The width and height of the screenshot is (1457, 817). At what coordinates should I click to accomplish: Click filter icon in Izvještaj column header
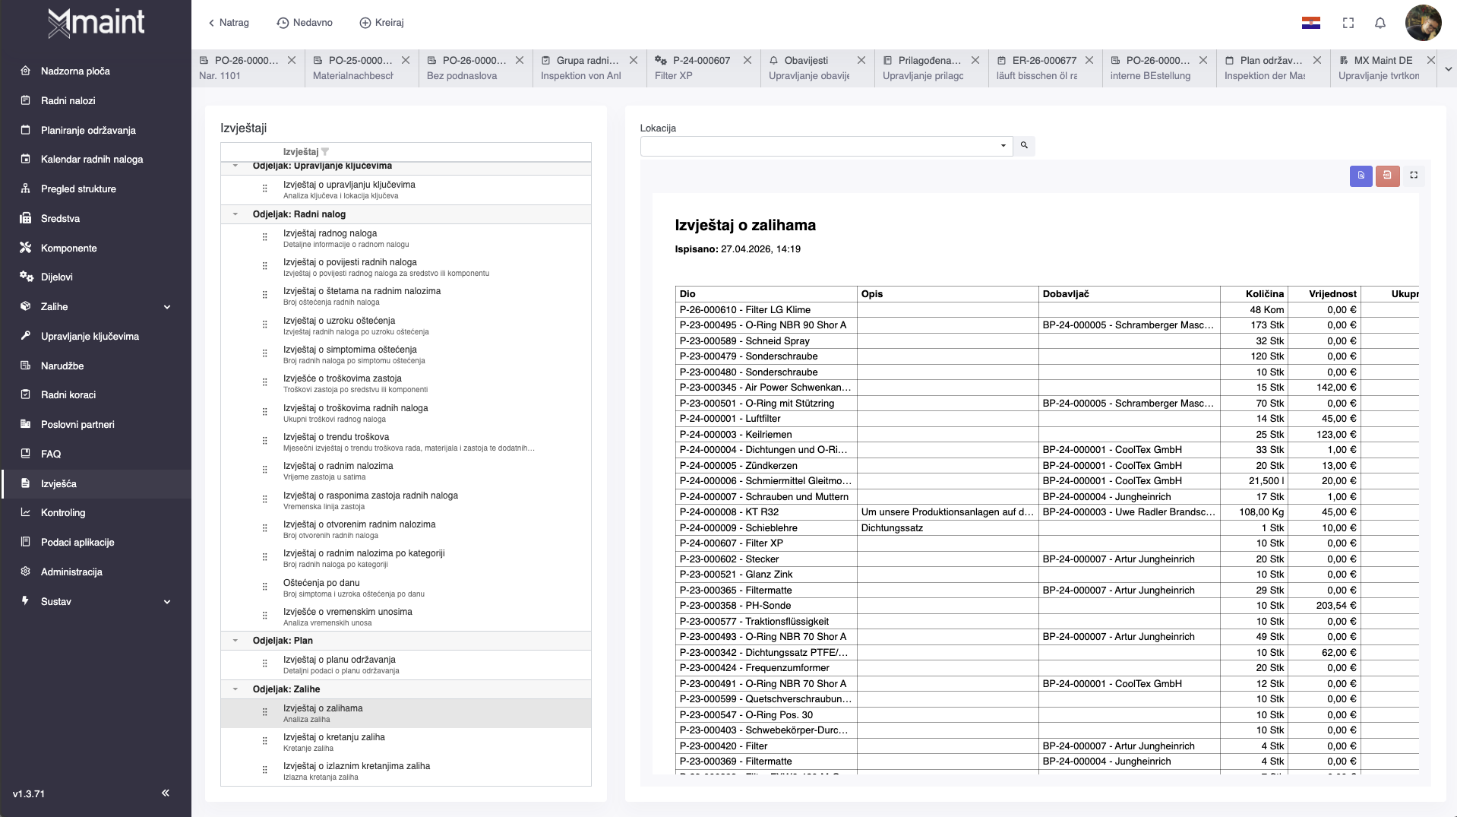tap(325, 152)
